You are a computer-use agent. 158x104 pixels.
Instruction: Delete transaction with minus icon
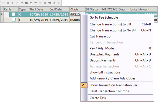point(36,3)
